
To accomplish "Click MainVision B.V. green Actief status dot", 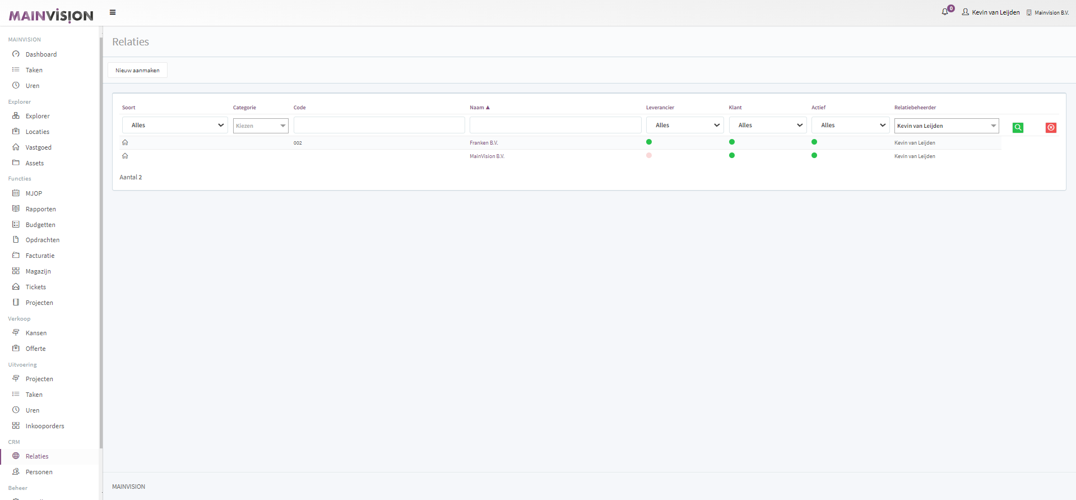I will pyautogui.click(x=814, y=155).
